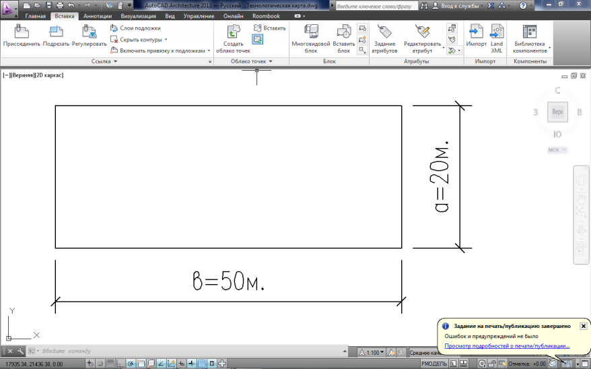
Task: Toggle lineweight display in status bar
Action: [192, 364]
